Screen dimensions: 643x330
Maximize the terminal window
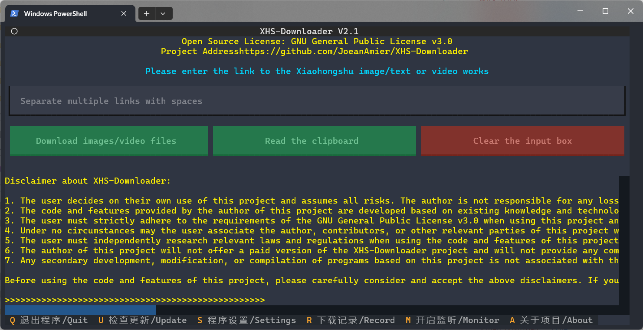[605, 11]
